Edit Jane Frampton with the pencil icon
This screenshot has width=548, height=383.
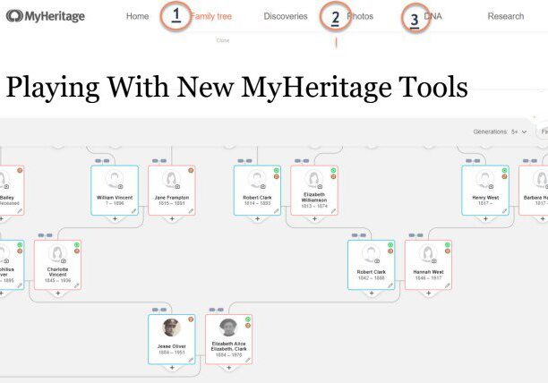point(191,211)
